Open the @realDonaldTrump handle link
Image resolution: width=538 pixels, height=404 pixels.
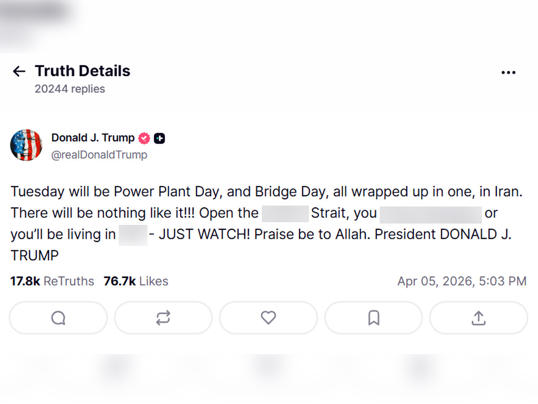[99, 155]
